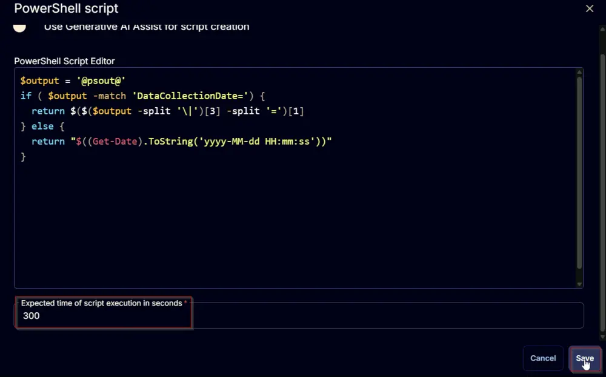The height and width of the screenshot is (377, 606).
Task: Click the 'yyyy-MM-dd HH:mm:ss' format string
Action: point(257,141)
